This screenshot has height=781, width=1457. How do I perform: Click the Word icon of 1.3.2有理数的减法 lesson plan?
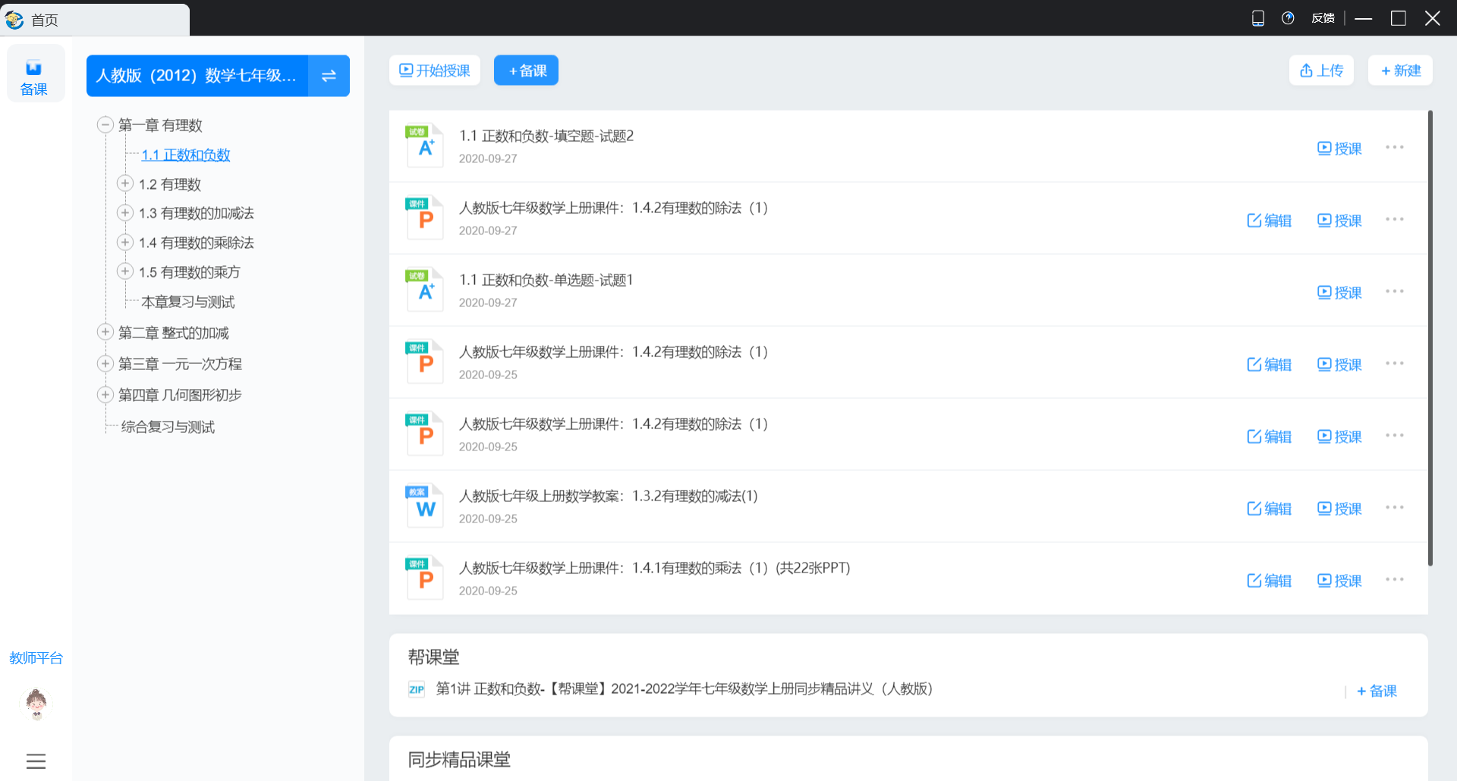click(424, 506)
